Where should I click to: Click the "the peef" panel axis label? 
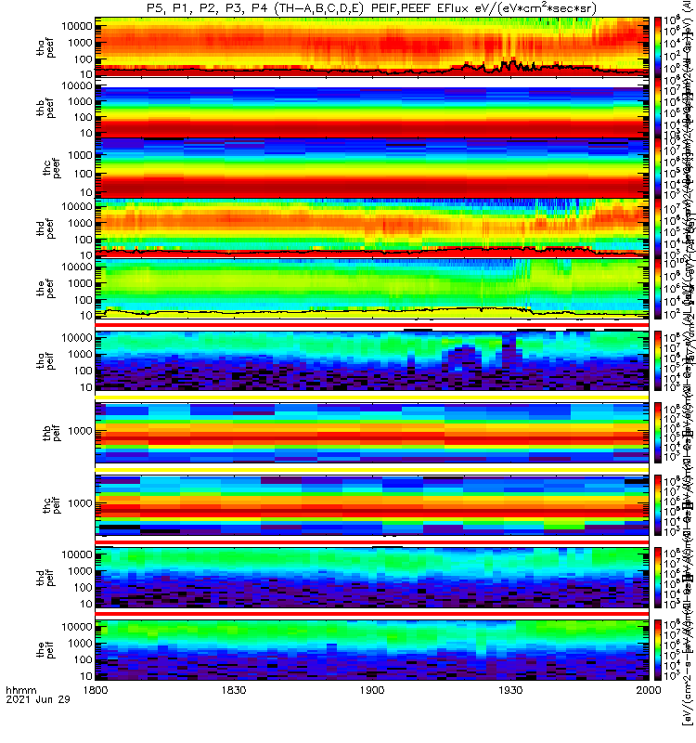[x=45, y=289]
